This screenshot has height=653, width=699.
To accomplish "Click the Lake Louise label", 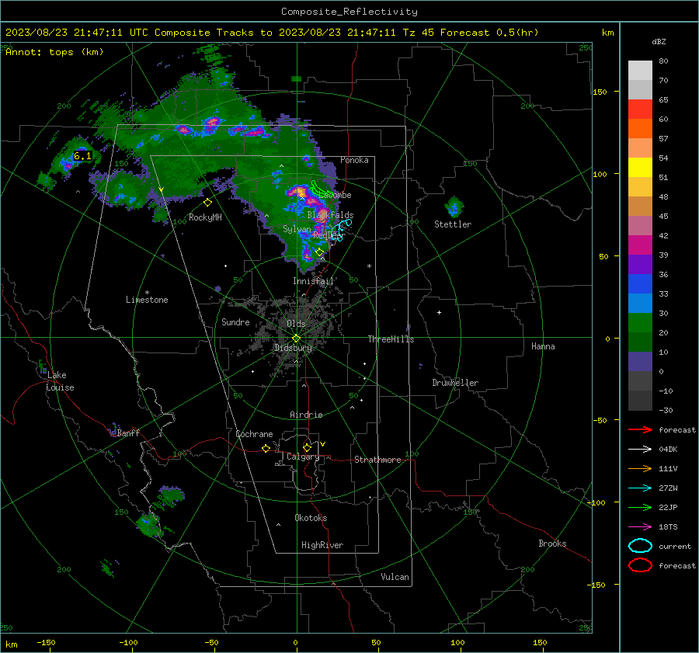I will pos(60,381).
